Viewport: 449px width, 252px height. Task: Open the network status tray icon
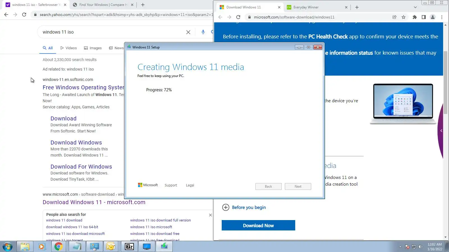[414, 247]
